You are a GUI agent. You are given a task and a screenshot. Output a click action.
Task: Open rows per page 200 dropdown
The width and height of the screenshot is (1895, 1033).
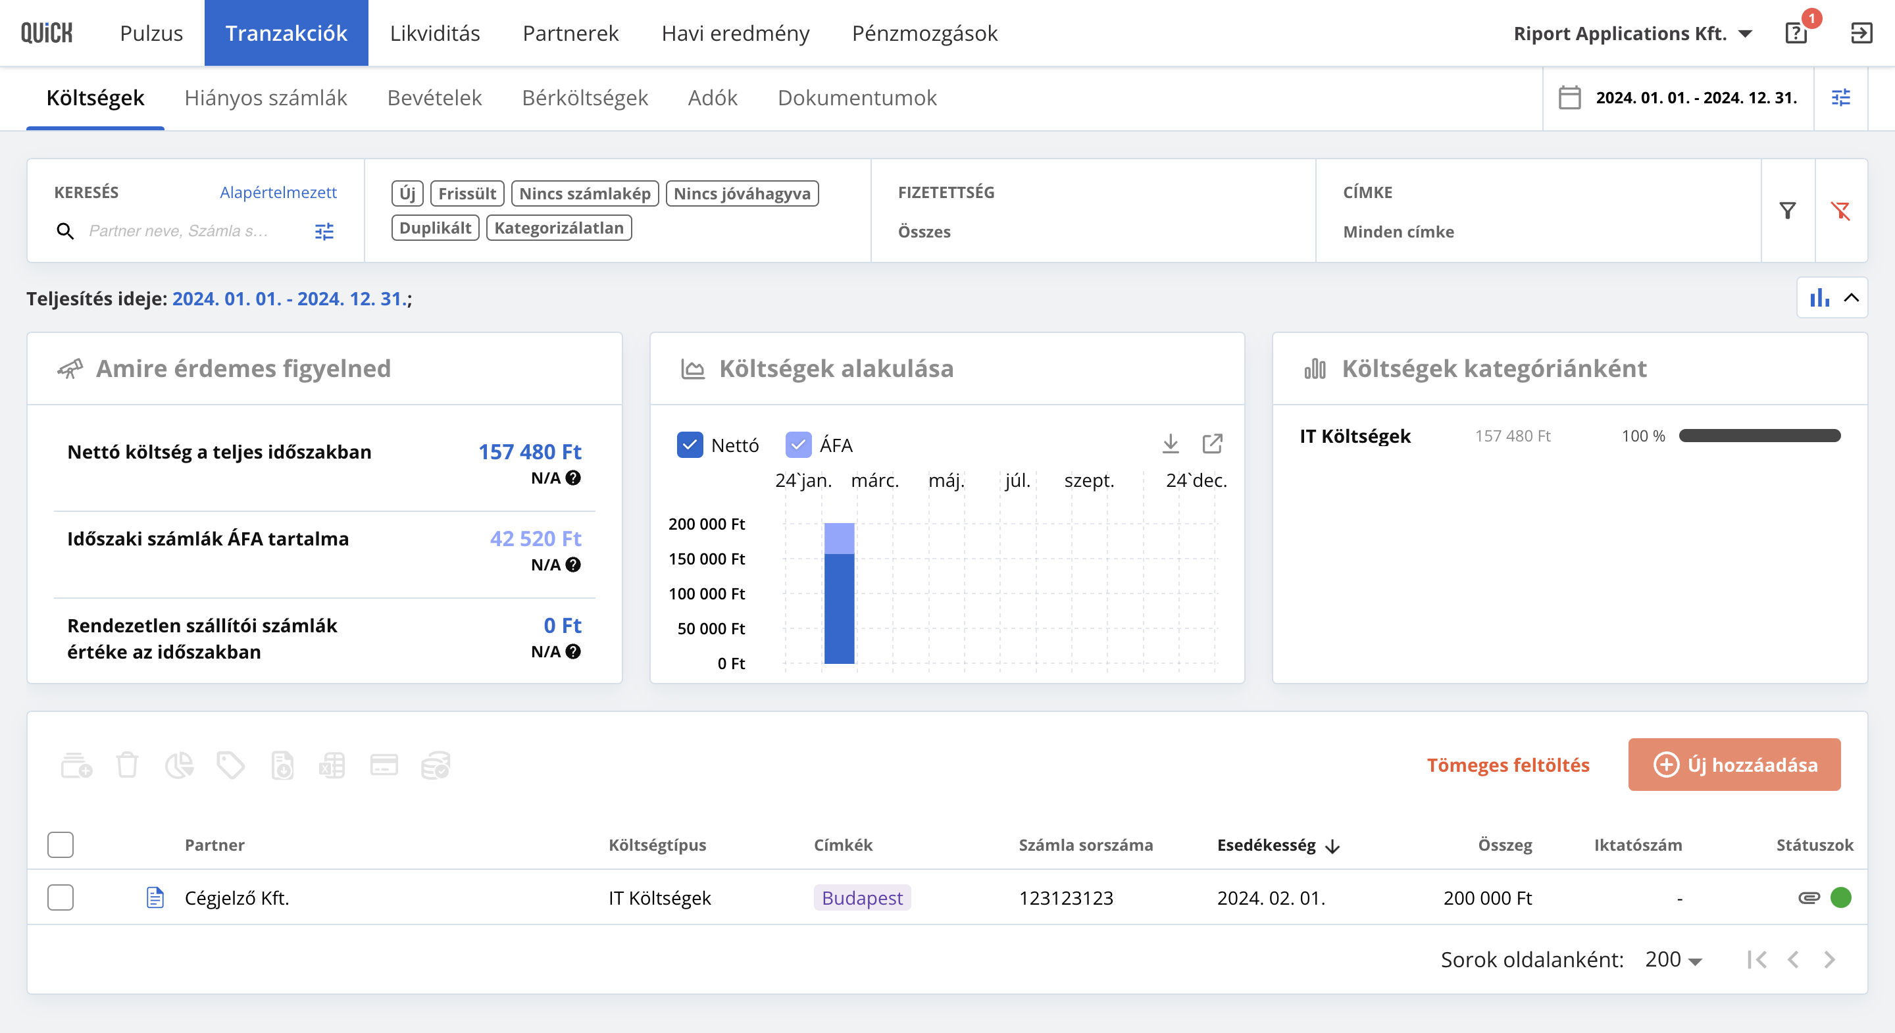coord(1673,959)
